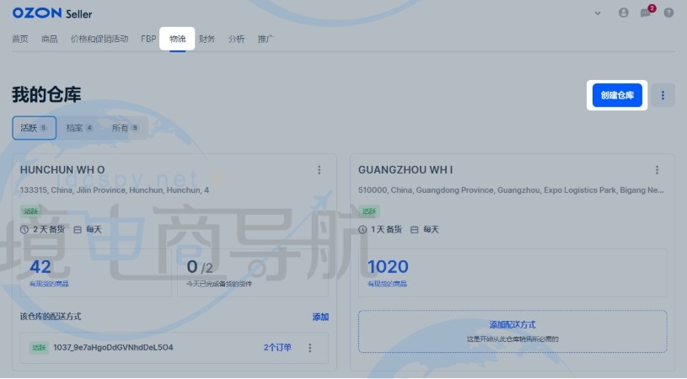The height and width of the screenshot is (379, 687).
Task: Click 添加 link to add delivery method
Action: pyautogui.click(x=320, y=317)
